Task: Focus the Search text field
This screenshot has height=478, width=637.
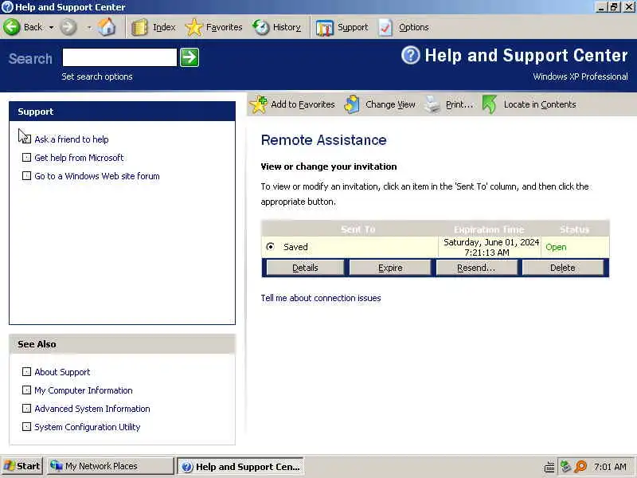Action: 119,57
